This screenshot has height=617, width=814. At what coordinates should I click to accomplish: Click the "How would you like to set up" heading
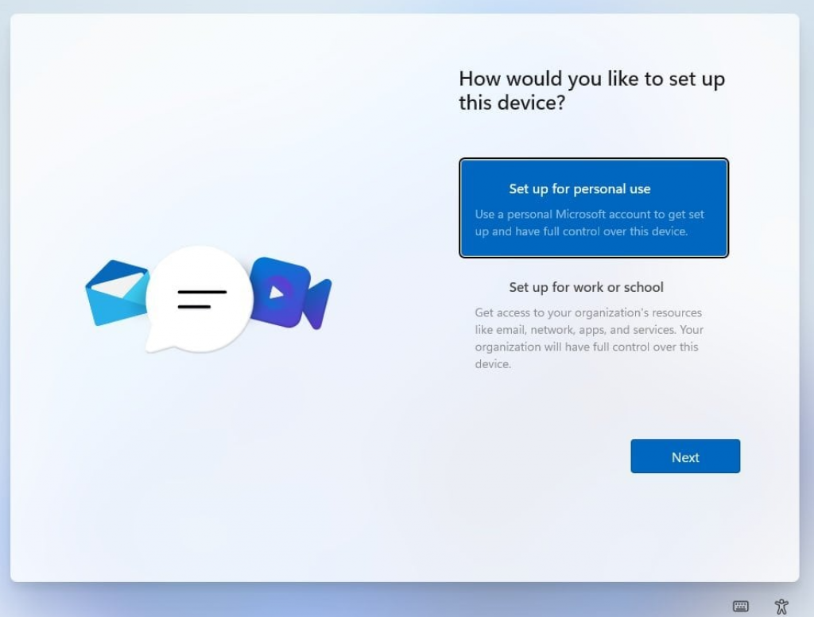pyautogui.click(x=591, y=79)
